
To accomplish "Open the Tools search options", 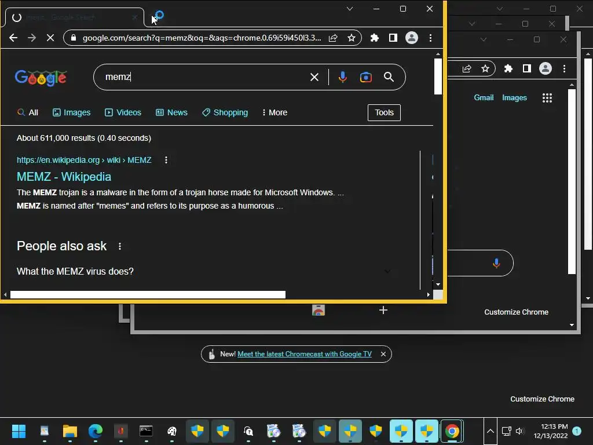I will (x=385, y=112).
